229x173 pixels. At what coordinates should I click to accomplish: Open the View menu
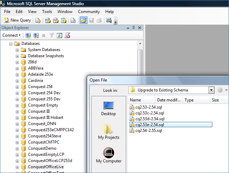[32, 12]
